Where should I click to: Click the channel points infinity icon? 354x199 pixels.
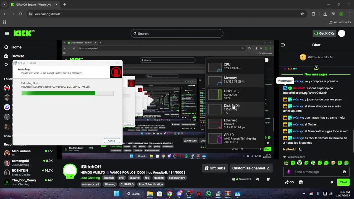289,182
